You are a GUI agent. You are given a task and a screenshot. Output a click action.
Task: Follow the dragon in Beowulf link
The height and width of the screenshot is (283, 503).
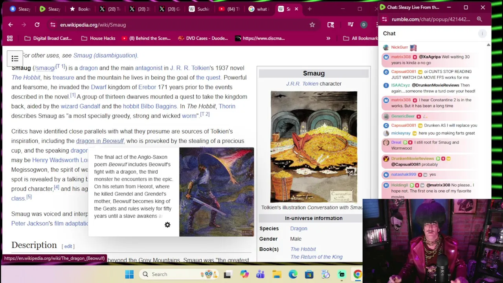[x=100, y=141]
